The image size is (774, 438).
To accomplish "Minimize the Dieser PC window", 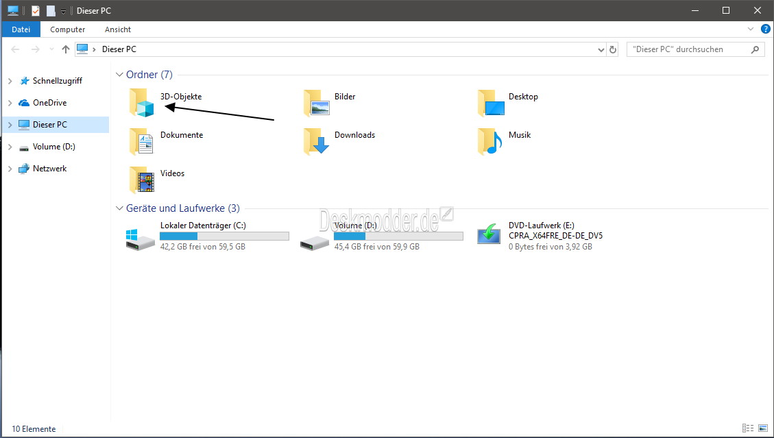I will tap(694, 10).
